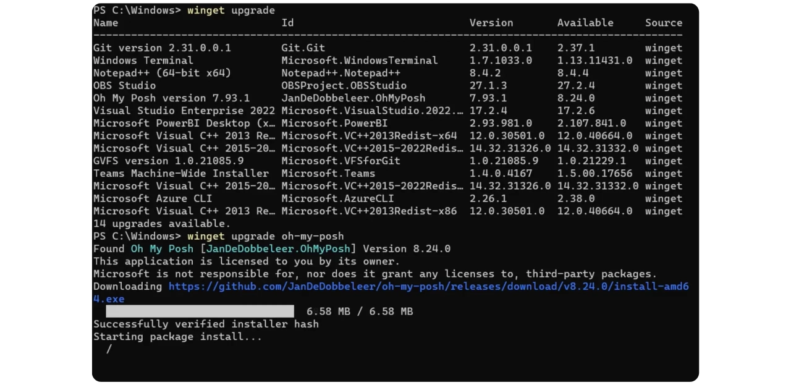Viewport: 791px width, 385px height.
Task: Click the Microsoft.VC++2013Redist-x86 package Id
Action: [369, 211]
